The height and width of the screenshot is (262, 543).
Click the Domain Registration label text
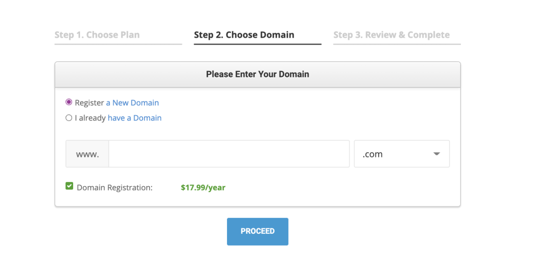pyautogui.click(x=115, y=187)
